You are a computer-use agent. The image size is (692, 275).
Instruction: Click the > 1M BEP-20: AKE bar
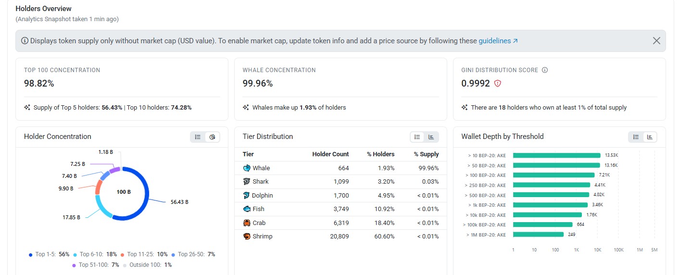pos(538,235)
